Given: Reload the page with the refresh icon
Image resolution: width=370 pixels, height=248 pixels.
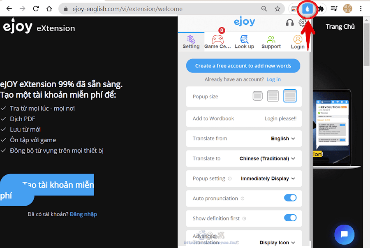Looking at the screenshot, I should point(36,9).
